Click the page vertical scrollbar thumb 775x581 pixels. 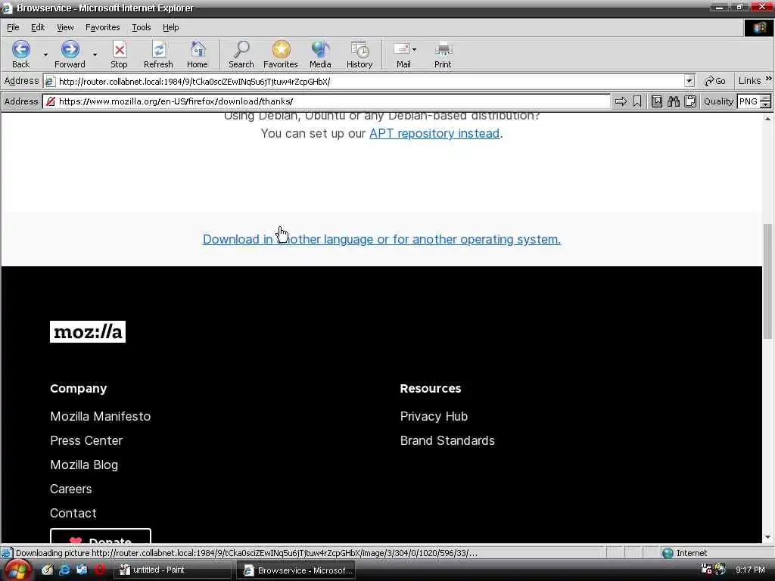click(767, 281)
